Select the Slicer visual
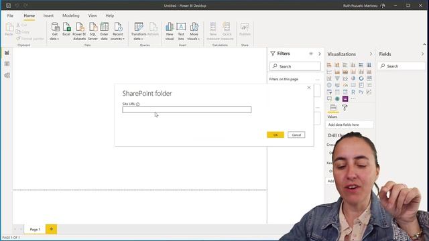Viewport: 429px width, 241px height. [x=329, y=92]
